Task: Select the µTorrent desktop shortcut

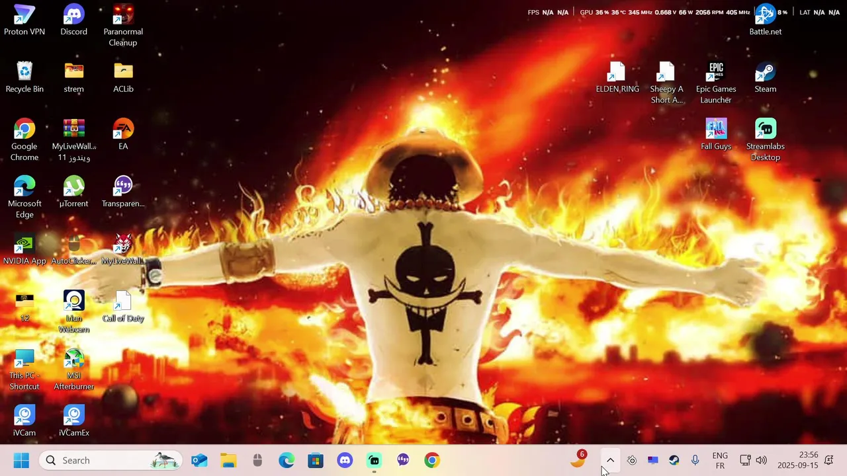Action: (x=73, y=192)
